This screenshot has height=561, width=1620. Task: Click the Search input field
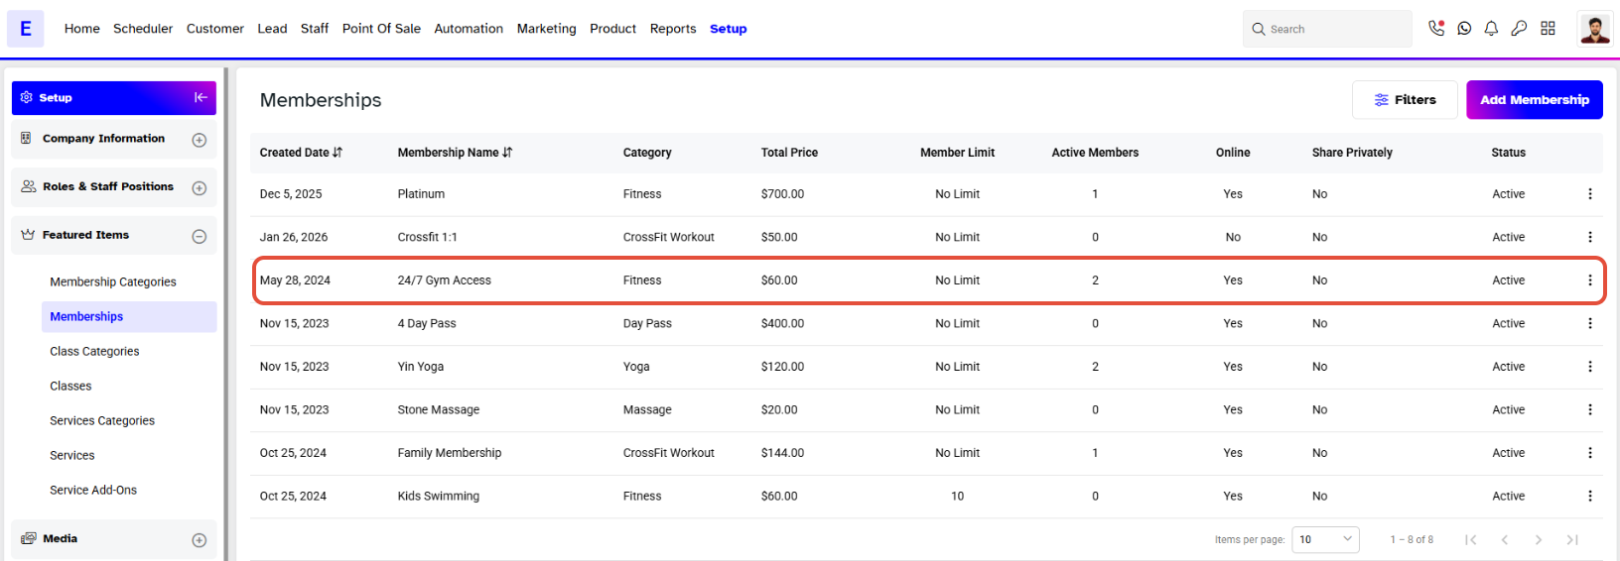(1327, 29)
